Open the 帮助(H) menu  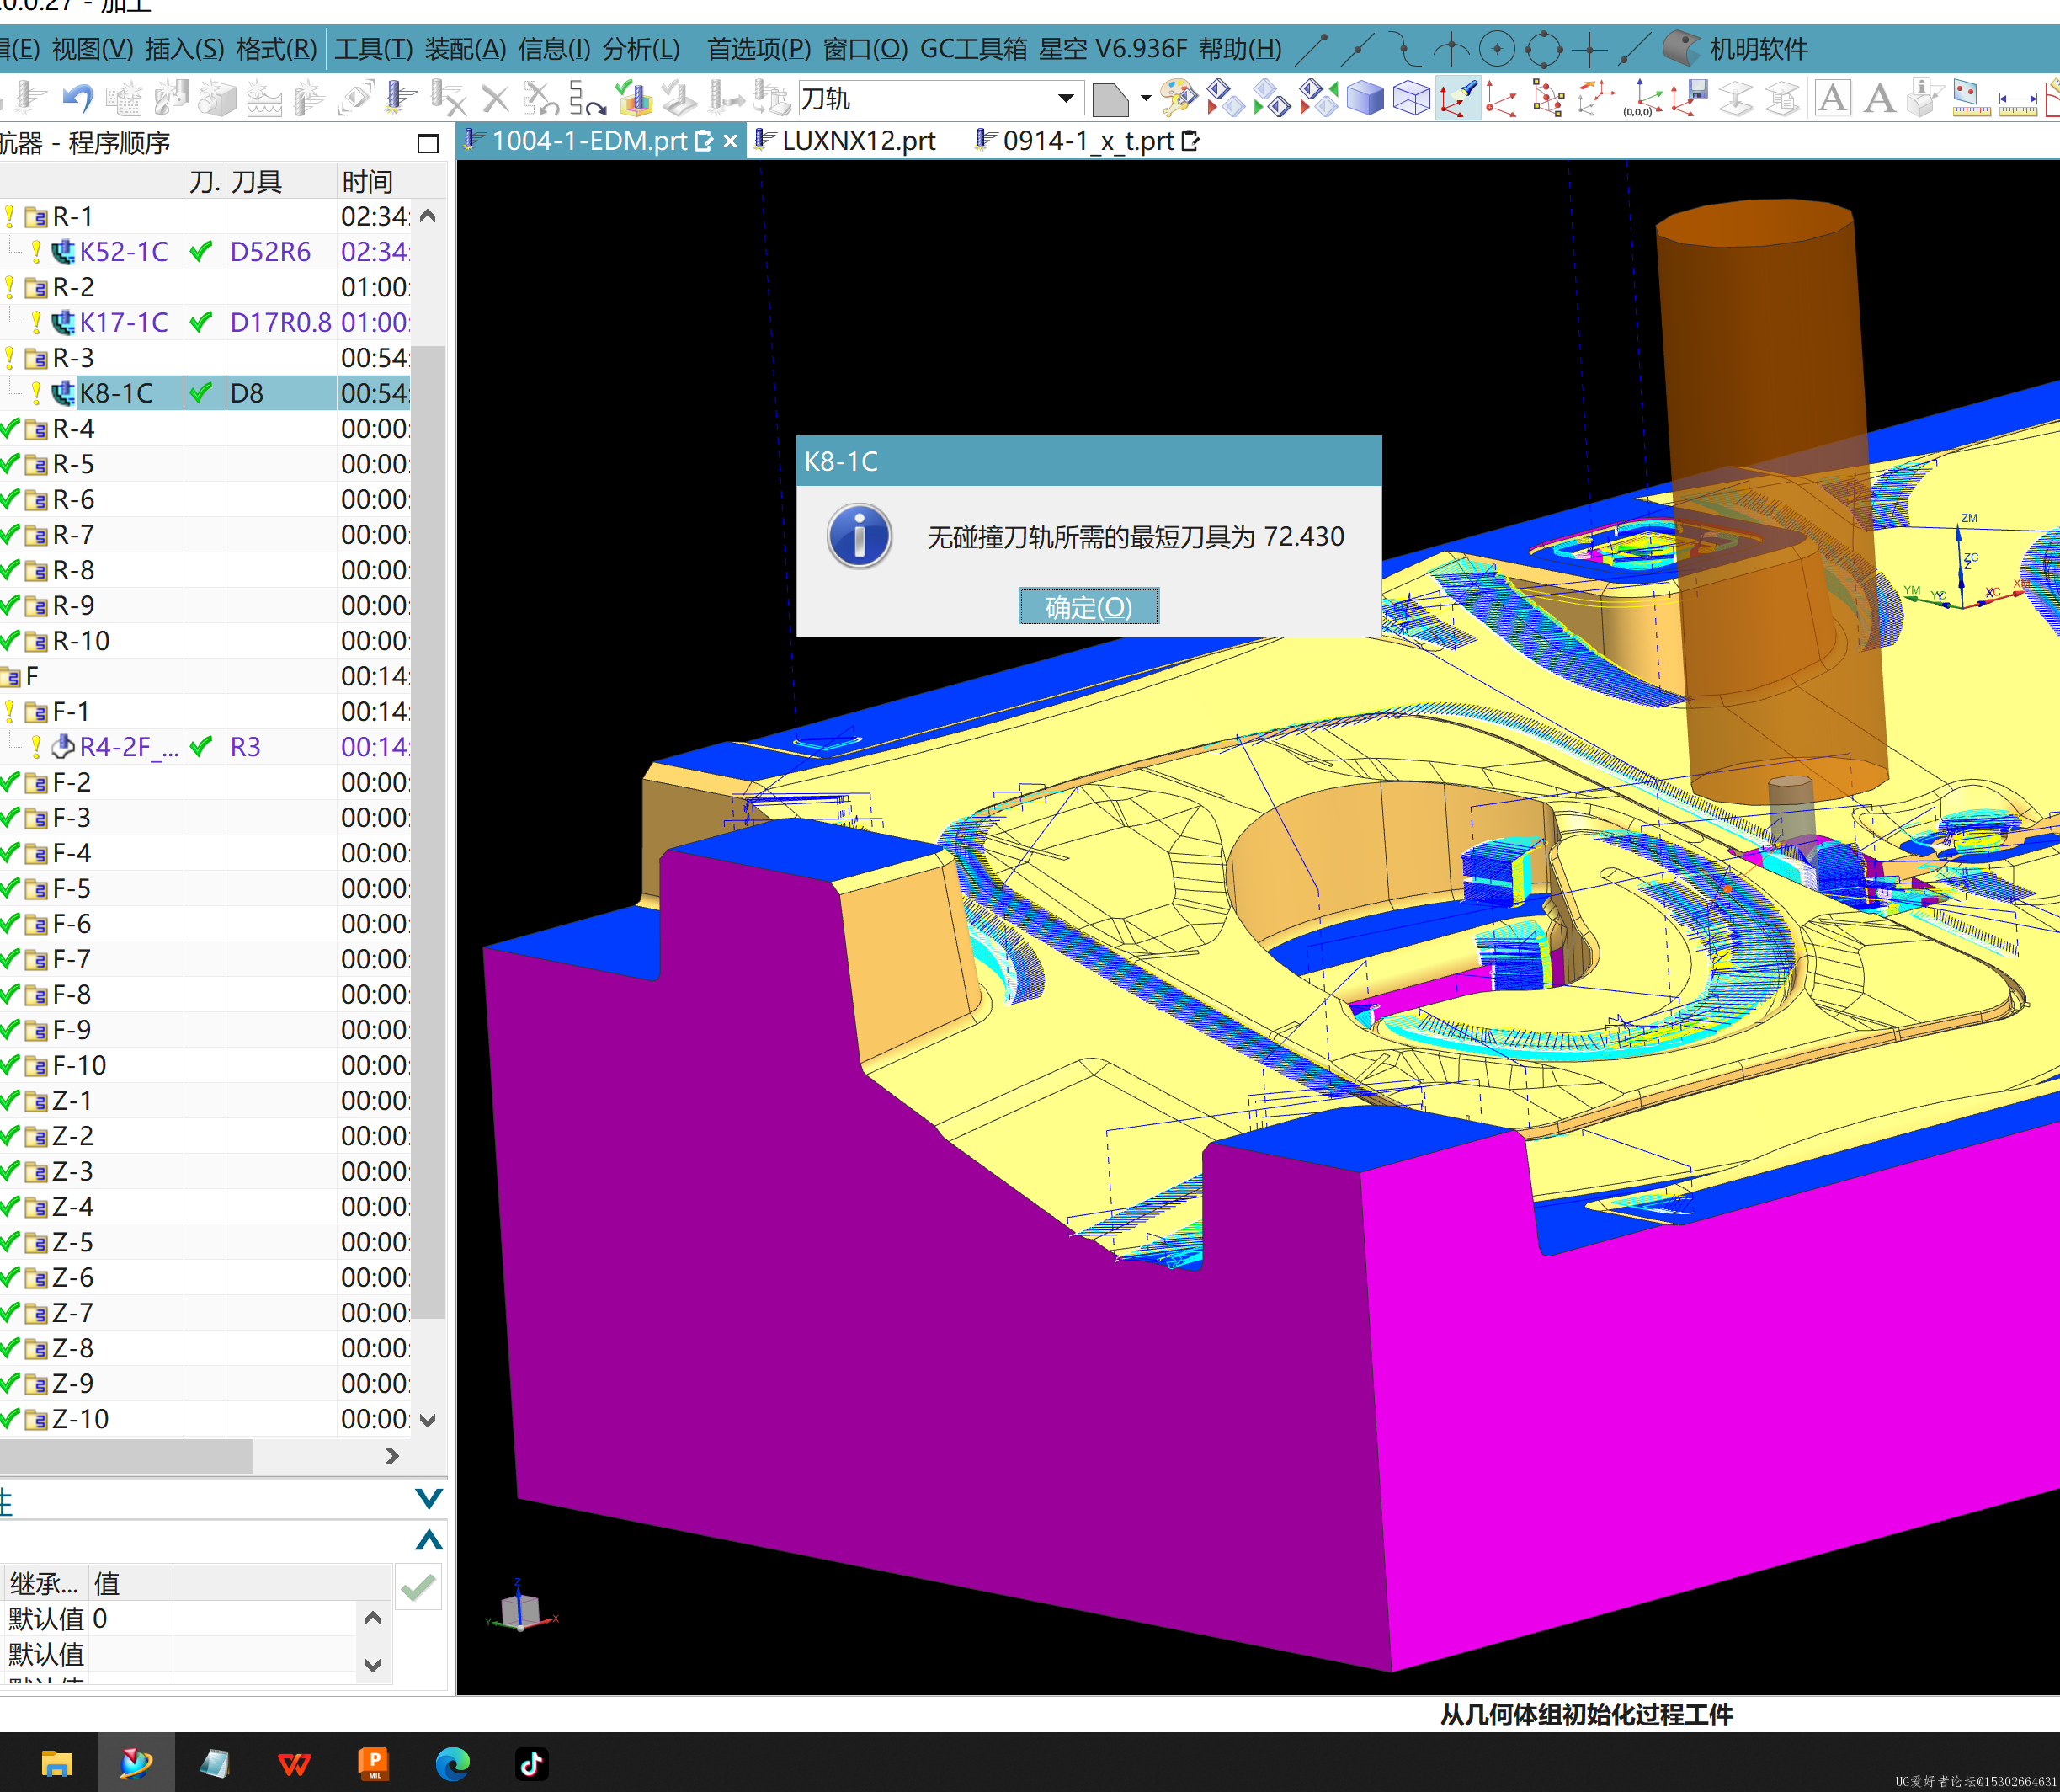1239,48
